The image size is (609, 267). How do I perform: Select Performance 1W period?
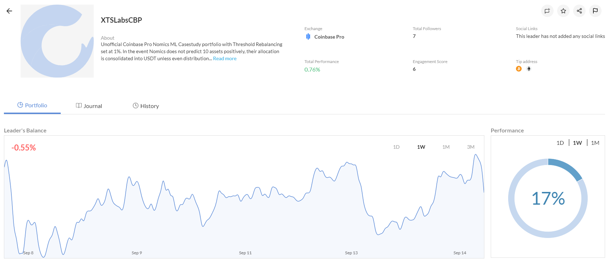pyautogui.click(x=577, y=143)
